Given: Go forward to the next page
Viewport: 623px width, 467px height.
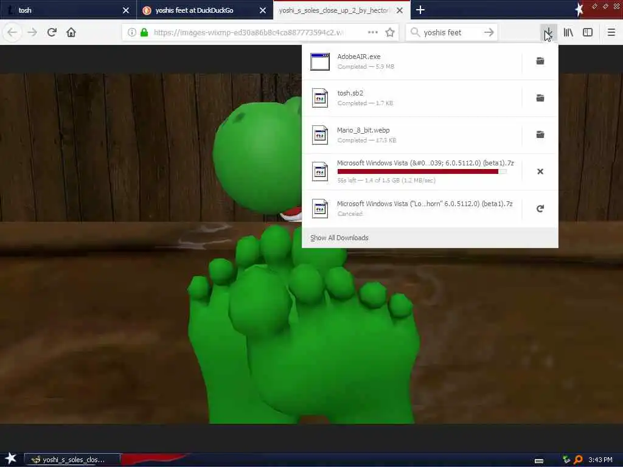Looking at the screenshot, I should point(32,33).
